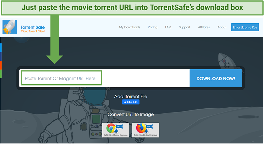Click the Right-Click Chrome Extension icon
Viewport: 264px width, 144px height.
click(116, 130)
